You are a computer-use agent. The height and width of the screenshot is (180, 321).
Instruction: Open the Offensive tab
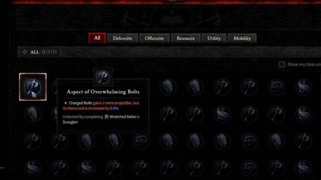click(x=154, y=38)
